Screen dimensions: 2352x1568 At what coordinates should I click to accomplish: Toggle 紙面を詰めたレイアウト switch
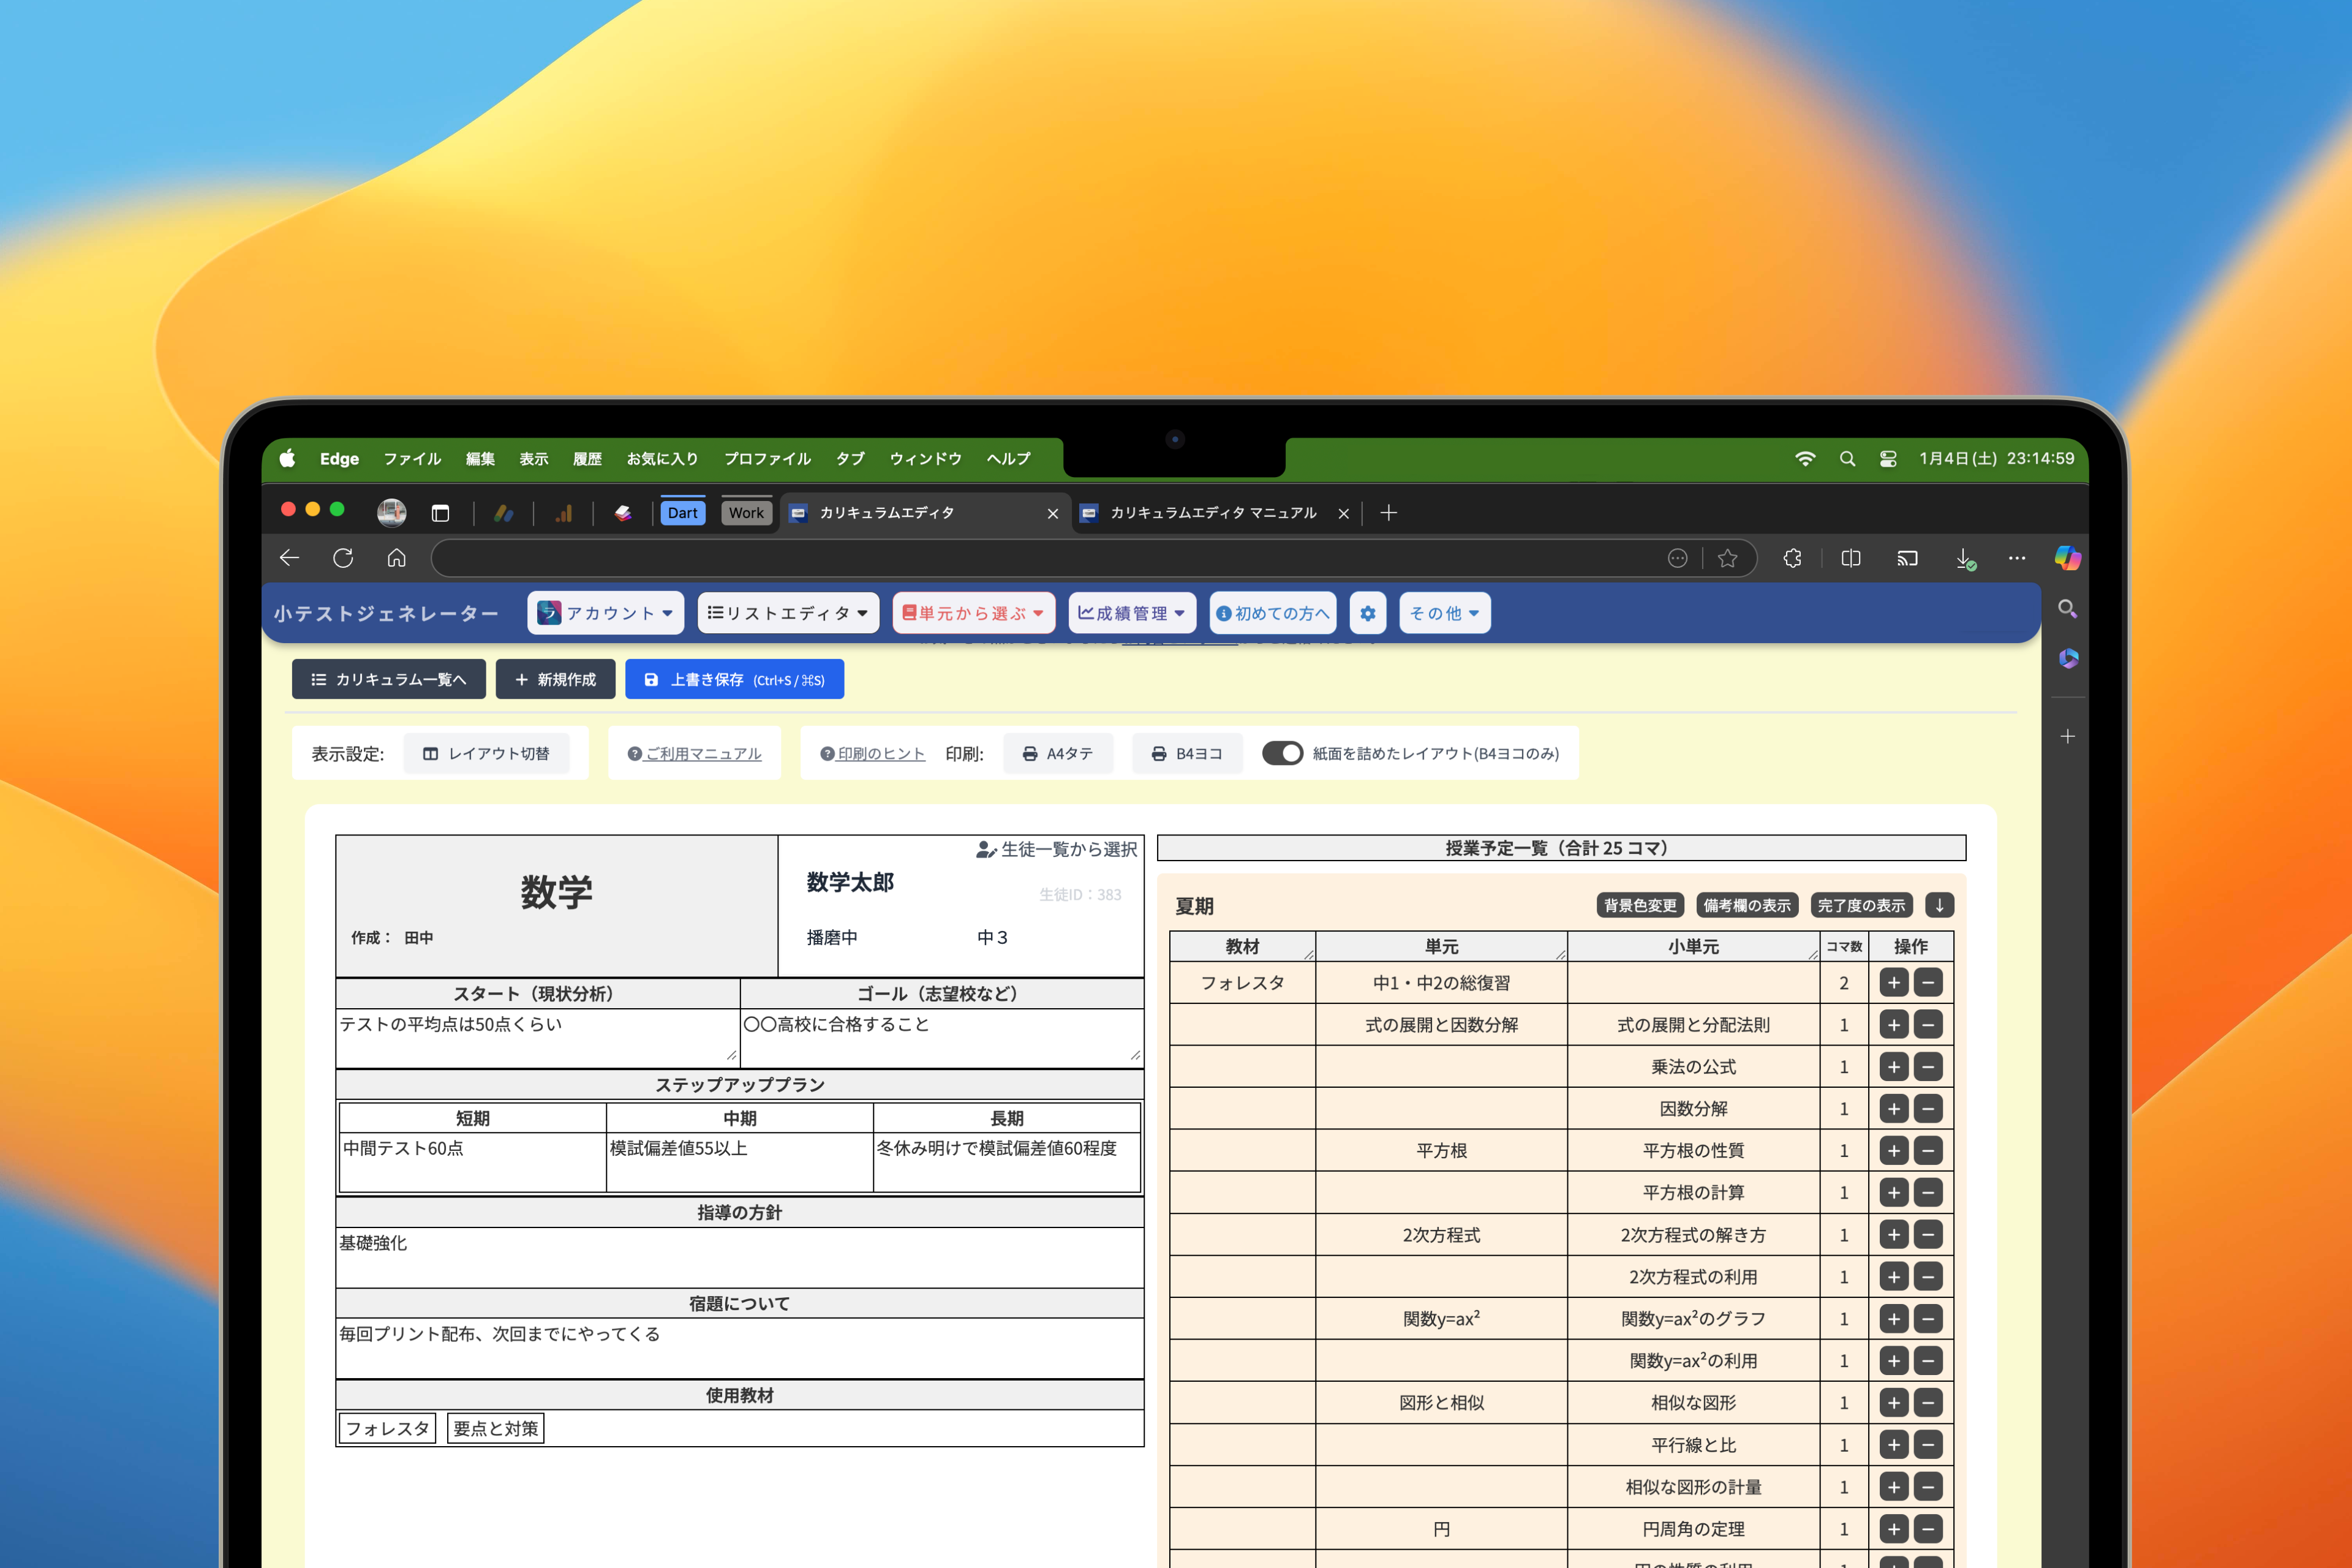point(1282,753)
